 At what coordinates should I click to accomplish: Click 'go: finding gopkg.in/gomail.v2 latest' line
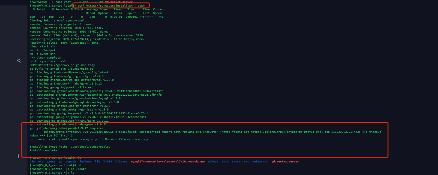coord(61,87)
